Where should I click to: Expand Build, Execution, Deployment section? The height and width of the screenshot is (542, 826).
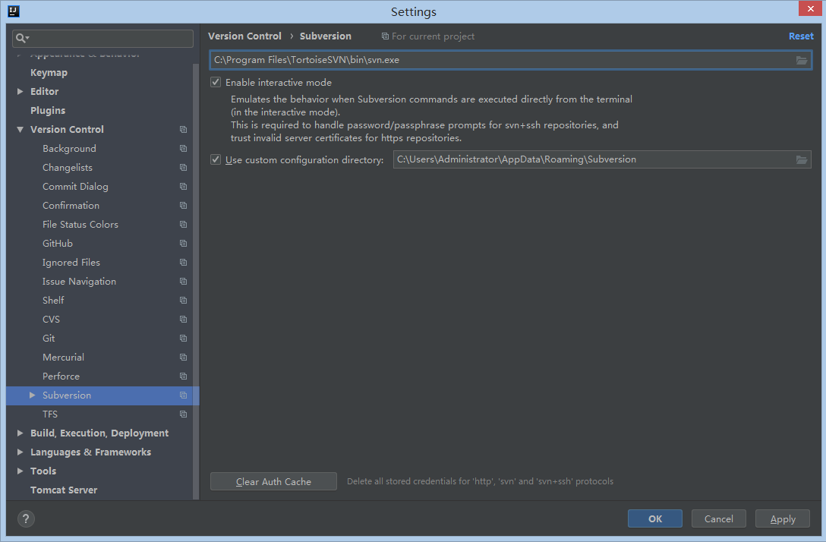coord(20,433)
